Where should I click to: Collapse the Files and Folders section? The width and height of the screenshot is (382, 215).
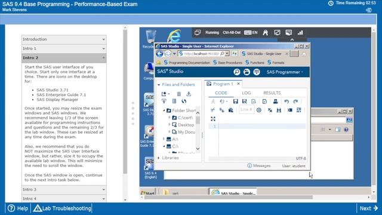(x=159, y=85)
